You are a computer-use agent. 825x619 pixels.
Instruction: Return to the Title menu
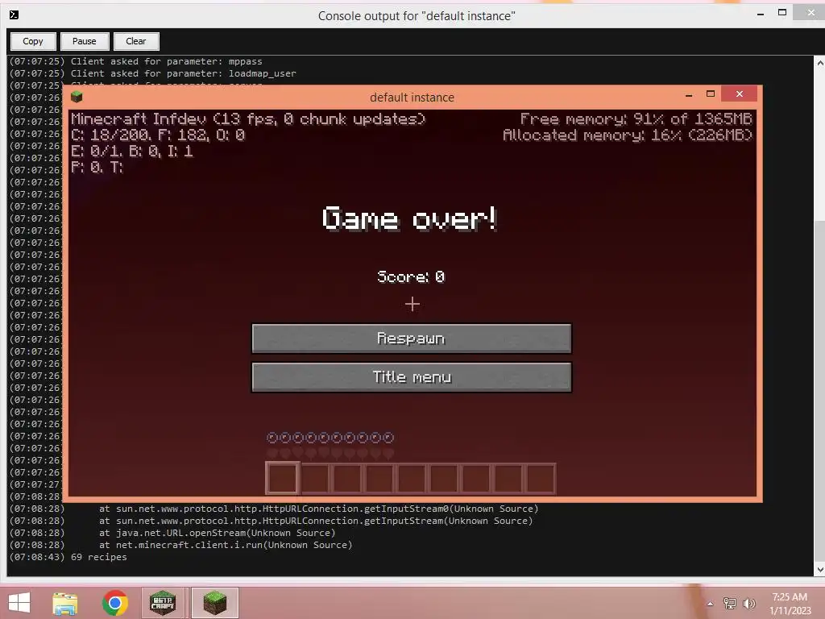[412, 377]
